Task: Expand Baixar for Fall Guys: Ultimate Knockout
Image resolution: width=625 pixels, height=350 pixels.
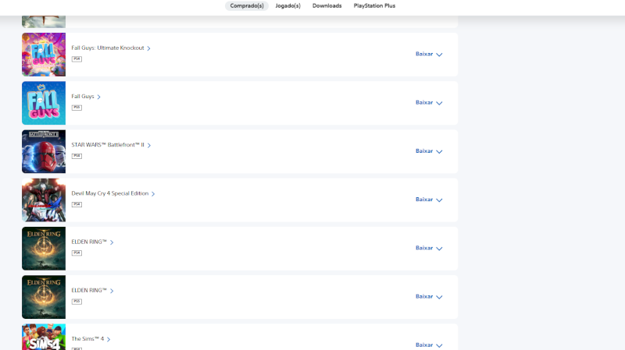Action: point(429,54)
